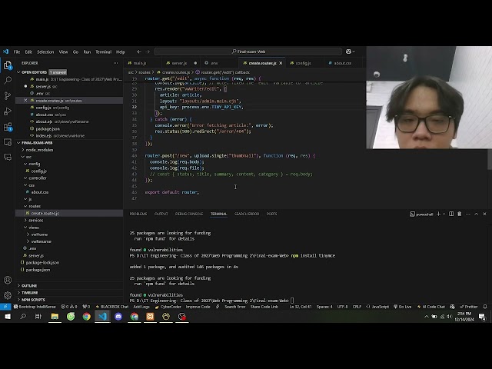Switch to the Problems panel tab

tap(138, 214)
